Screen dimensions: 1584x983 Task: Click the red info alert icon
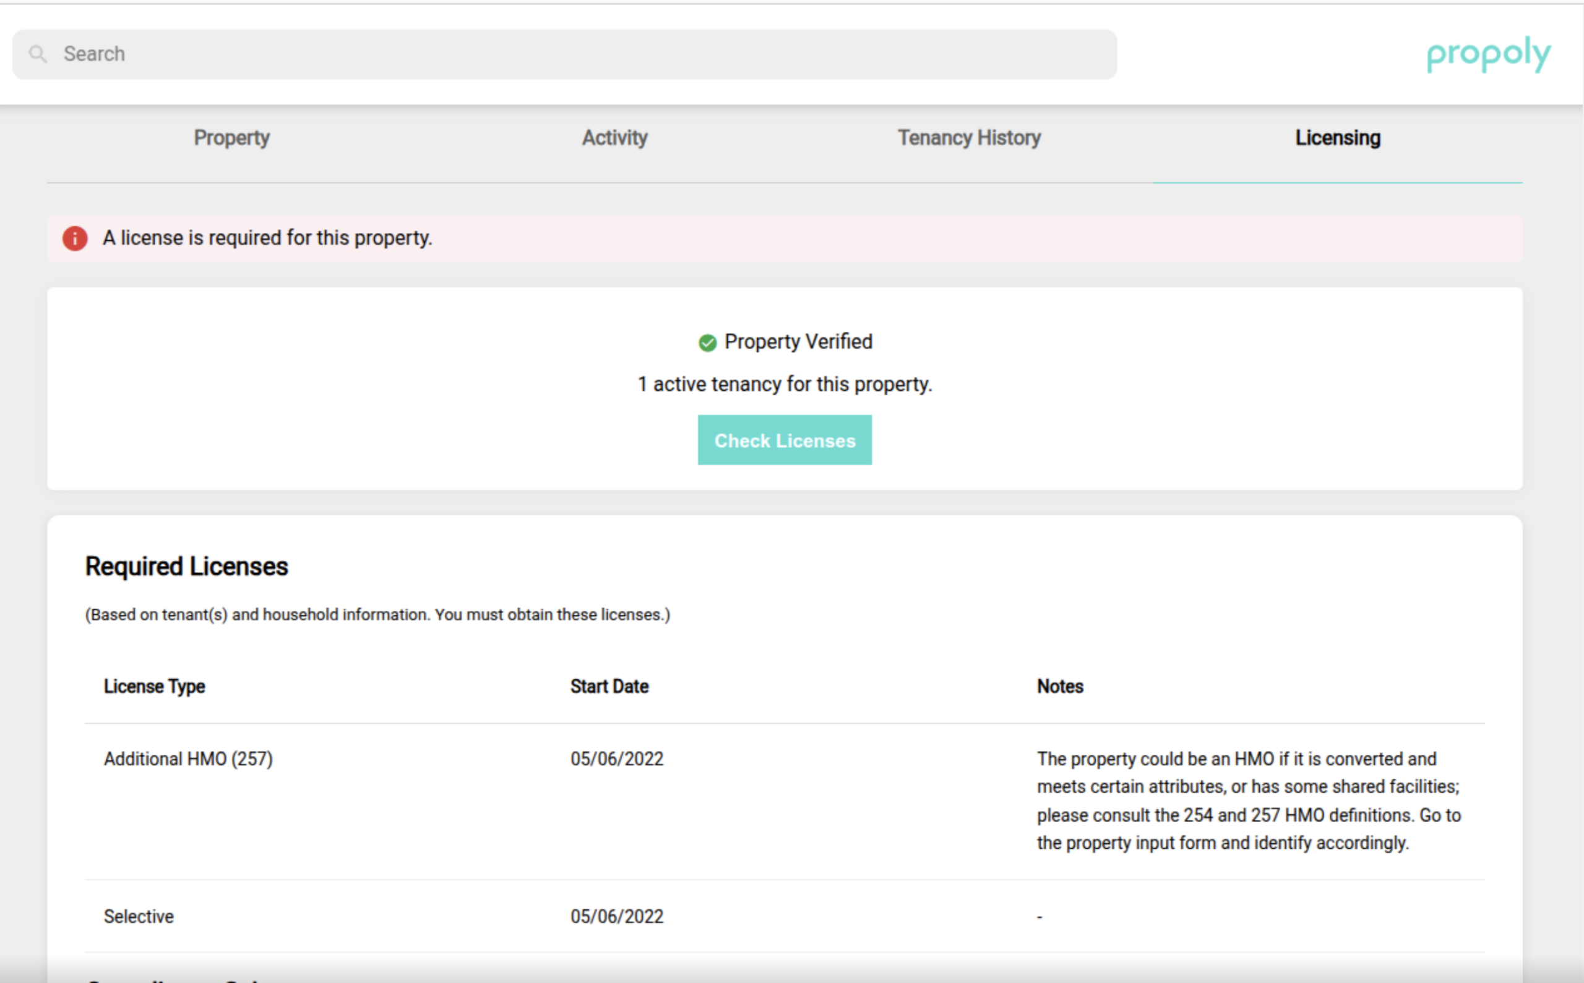click(75, 238)
